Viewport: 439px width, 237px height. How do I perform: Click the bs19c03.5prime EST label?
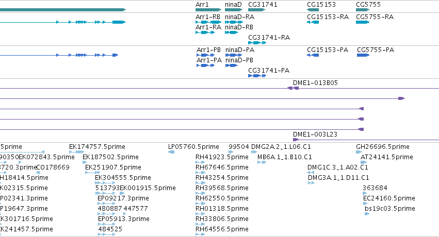389,209
